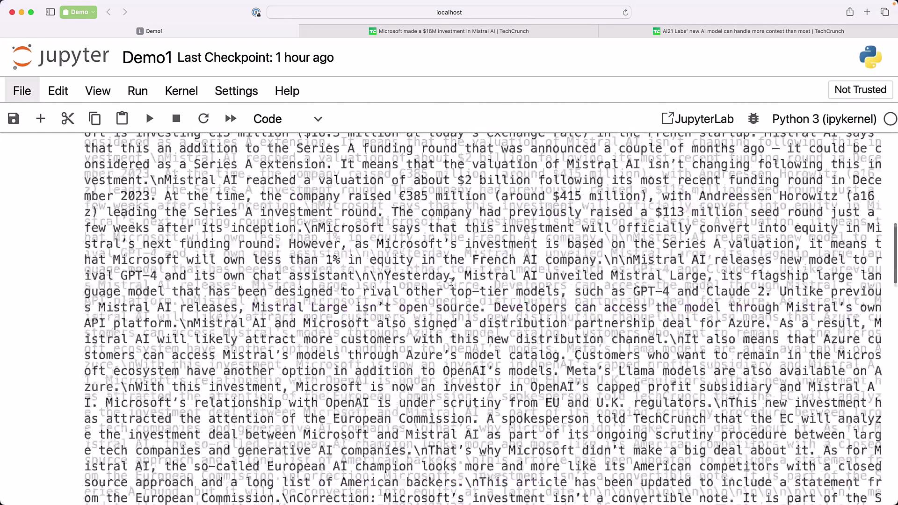This screenshot has height=505, width=898.
Task: Run the current cell with the play icon
Action: tap(150, 119)
